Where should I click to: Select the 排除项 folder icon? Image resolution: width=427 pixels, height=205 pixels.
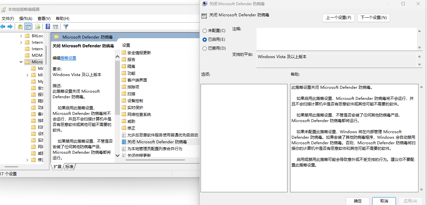pyautogui.click(x=124, y=87)
